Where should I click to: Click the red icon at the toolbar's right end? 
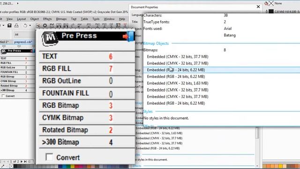pyautogui.click(x=125, y=25)
